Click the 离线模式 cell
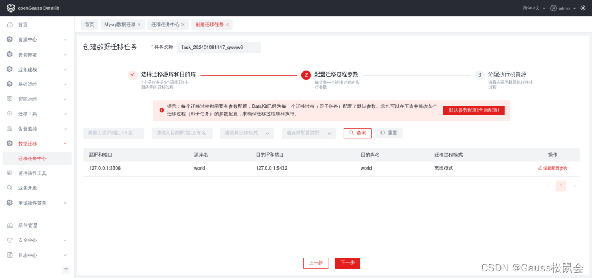 443,168
